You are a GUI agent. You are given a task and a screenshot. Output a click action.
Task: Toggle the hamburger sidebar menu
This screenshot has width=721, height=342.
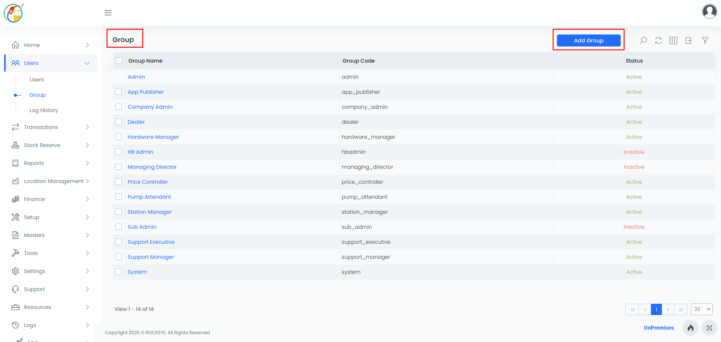[x=108, y=13]
